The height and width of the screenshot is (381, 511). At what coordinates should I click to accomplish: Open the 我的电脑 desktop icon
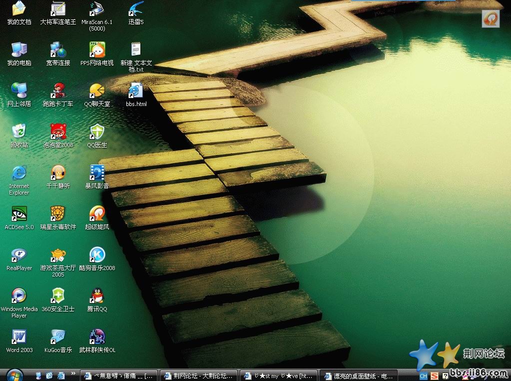19,49
